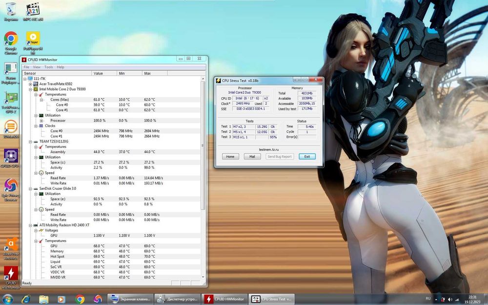The width and height of the screenshot is (488, 305).
Task: Launch MPC-HC x64 from desktop
Action: (x=33, y=12)
